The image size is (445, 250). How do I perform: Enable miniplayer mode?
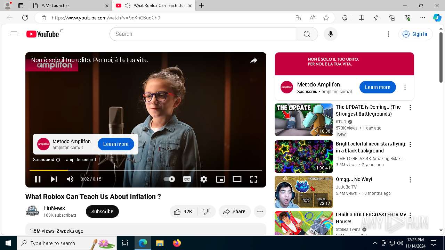pos(220,179)
